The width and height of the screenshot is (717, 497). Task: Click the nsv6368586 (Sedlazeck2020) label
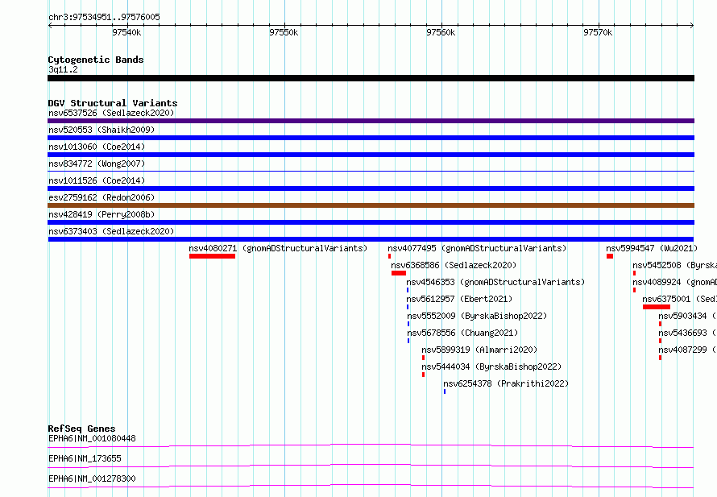click(x=454, y=265)
